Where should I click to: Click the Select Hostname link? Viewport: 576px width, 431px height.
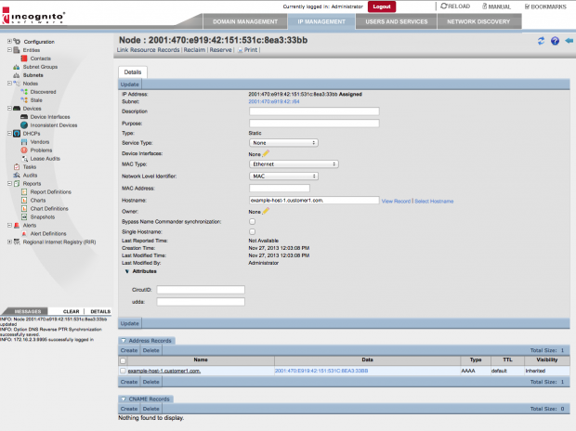tap(434, 202)
